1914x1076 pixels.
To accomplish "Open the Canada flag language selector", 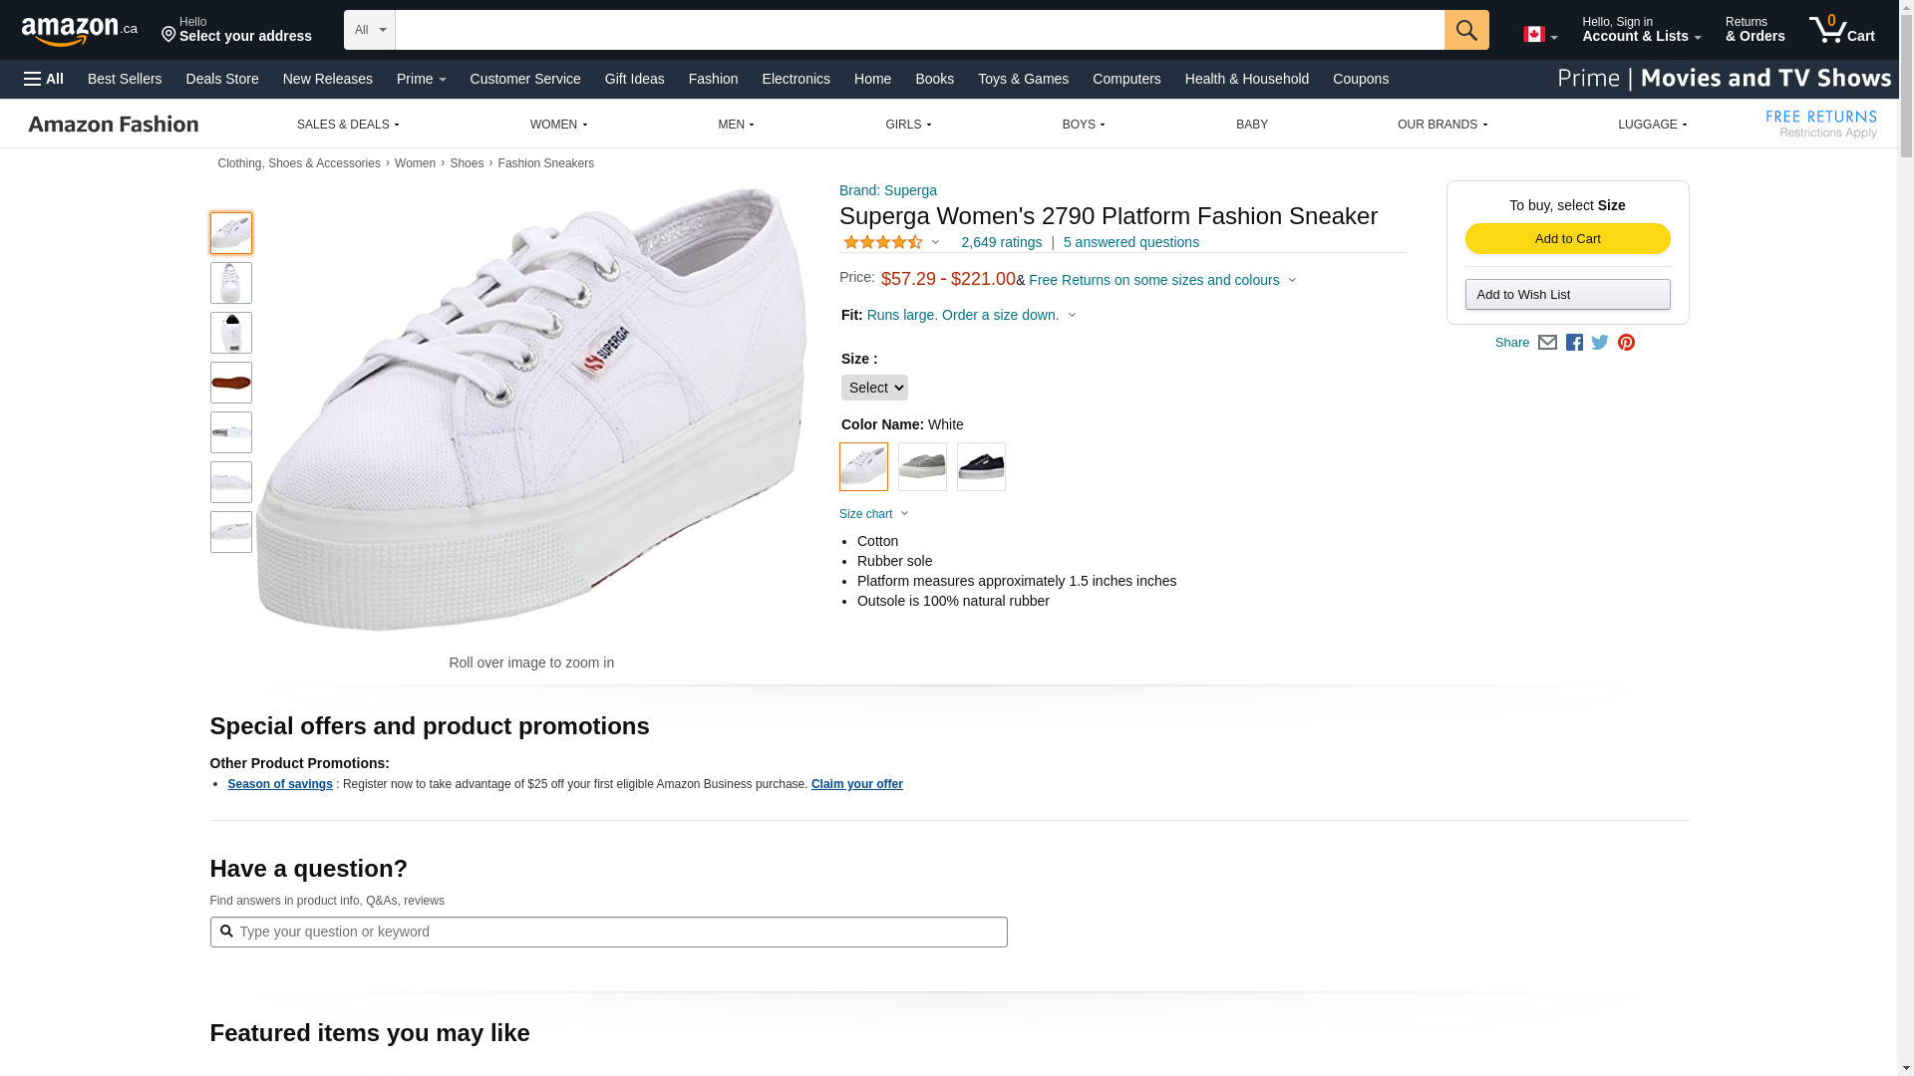I will click(1540, 35).
